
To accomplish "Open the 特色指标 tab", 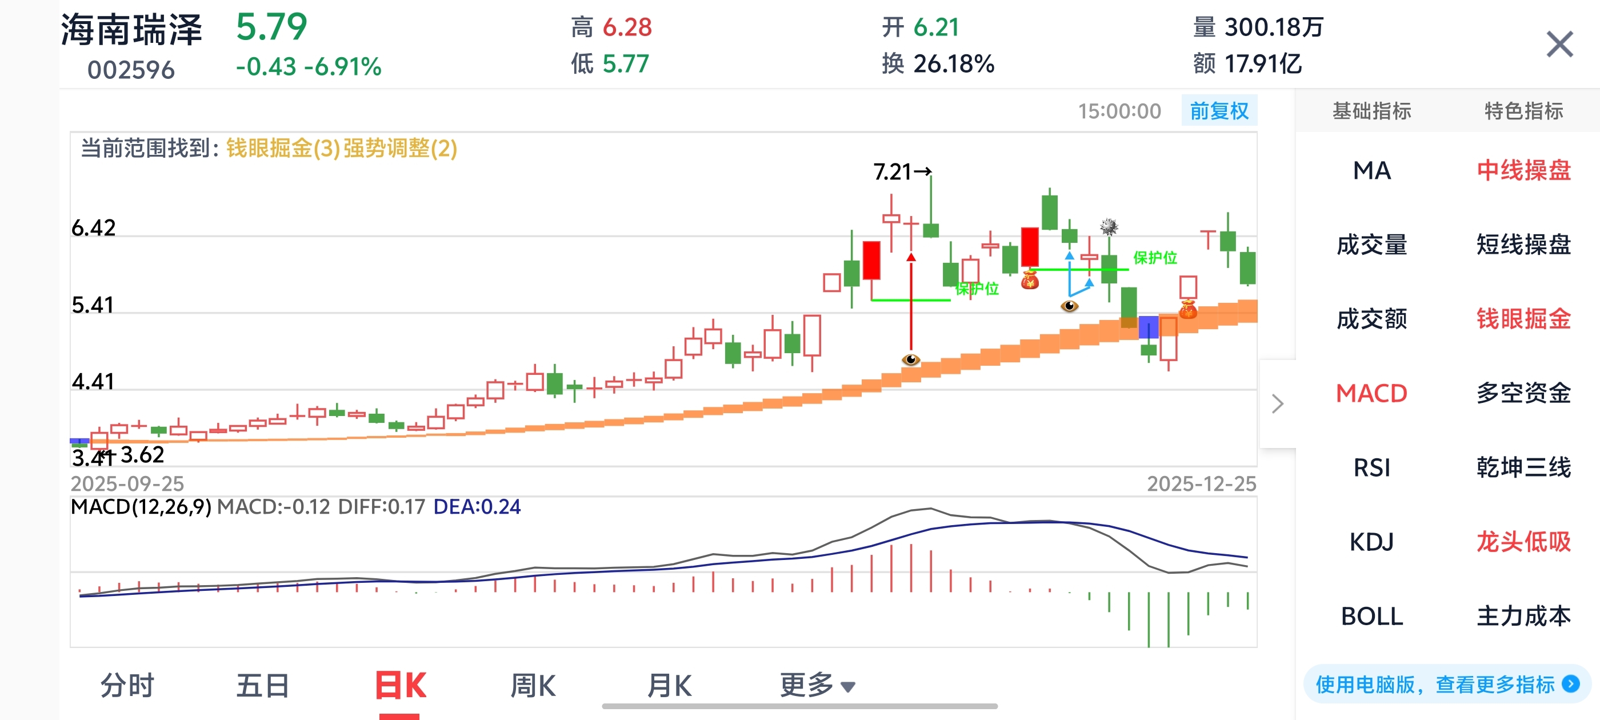I will point(1523,111).
